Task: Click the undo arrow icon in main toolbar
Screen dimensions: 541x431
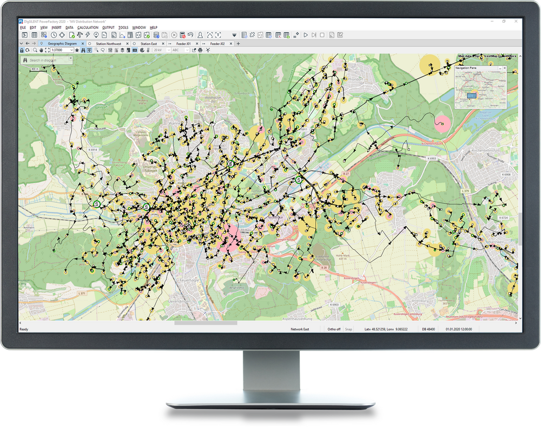Action: pos(190,35)
